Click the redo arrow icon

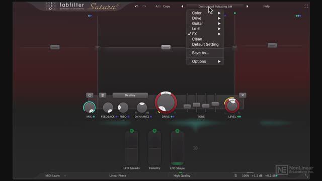[144, 7]
